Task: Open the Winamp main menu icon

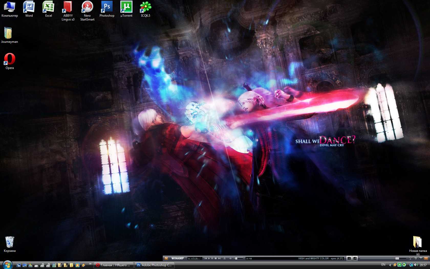Action: pos(166,258)
